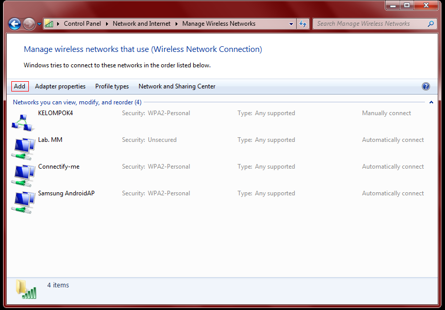The image size is (445, 310).
Task: Click the magnifying glass search icon
Action: tap(431, 24)
